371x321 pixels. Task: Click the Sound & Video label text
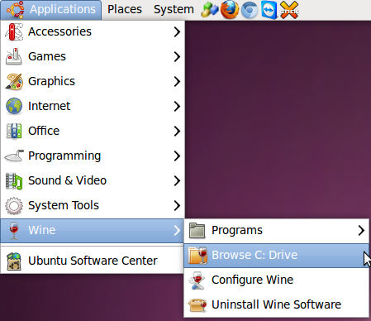(x=68, y=180)
